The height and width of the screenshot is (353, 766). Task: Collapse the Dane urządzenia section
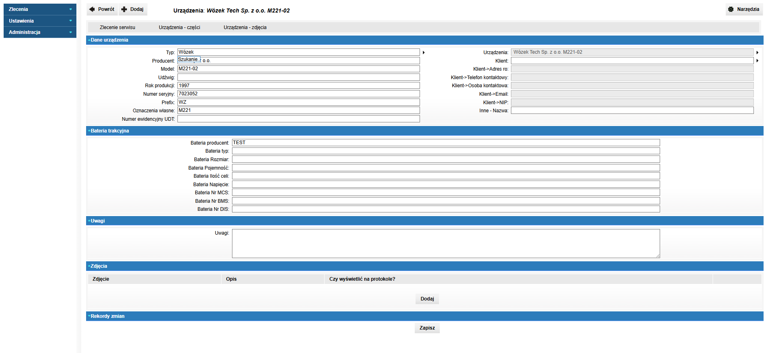pyautogui.click(x=89, y=40)
